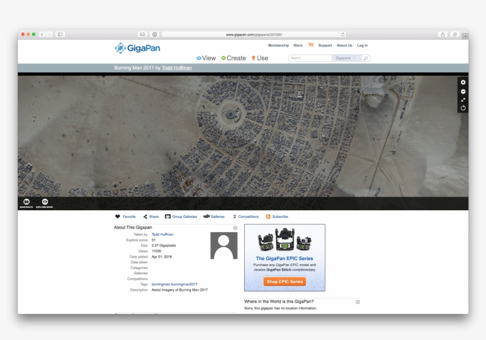This screenshot has width=486, height=340.
Task: Open the Gigapans search scope dropdown
Action: click(x=346, y=58)
